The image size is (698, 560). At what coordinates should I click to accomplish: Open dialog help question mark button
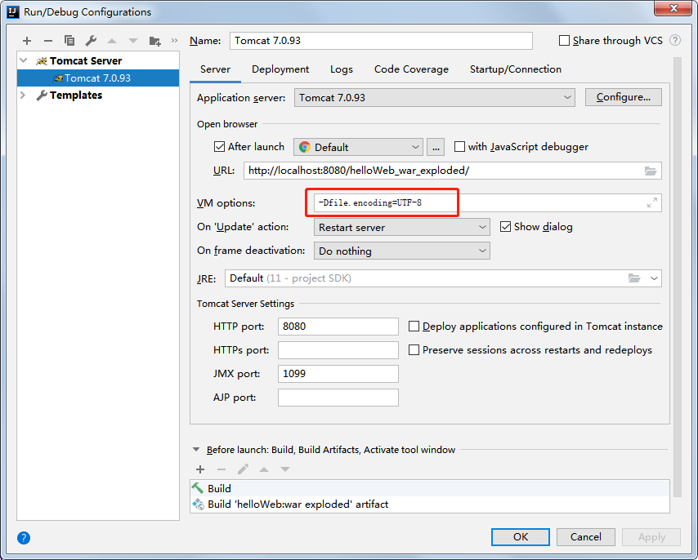(24, 538)
